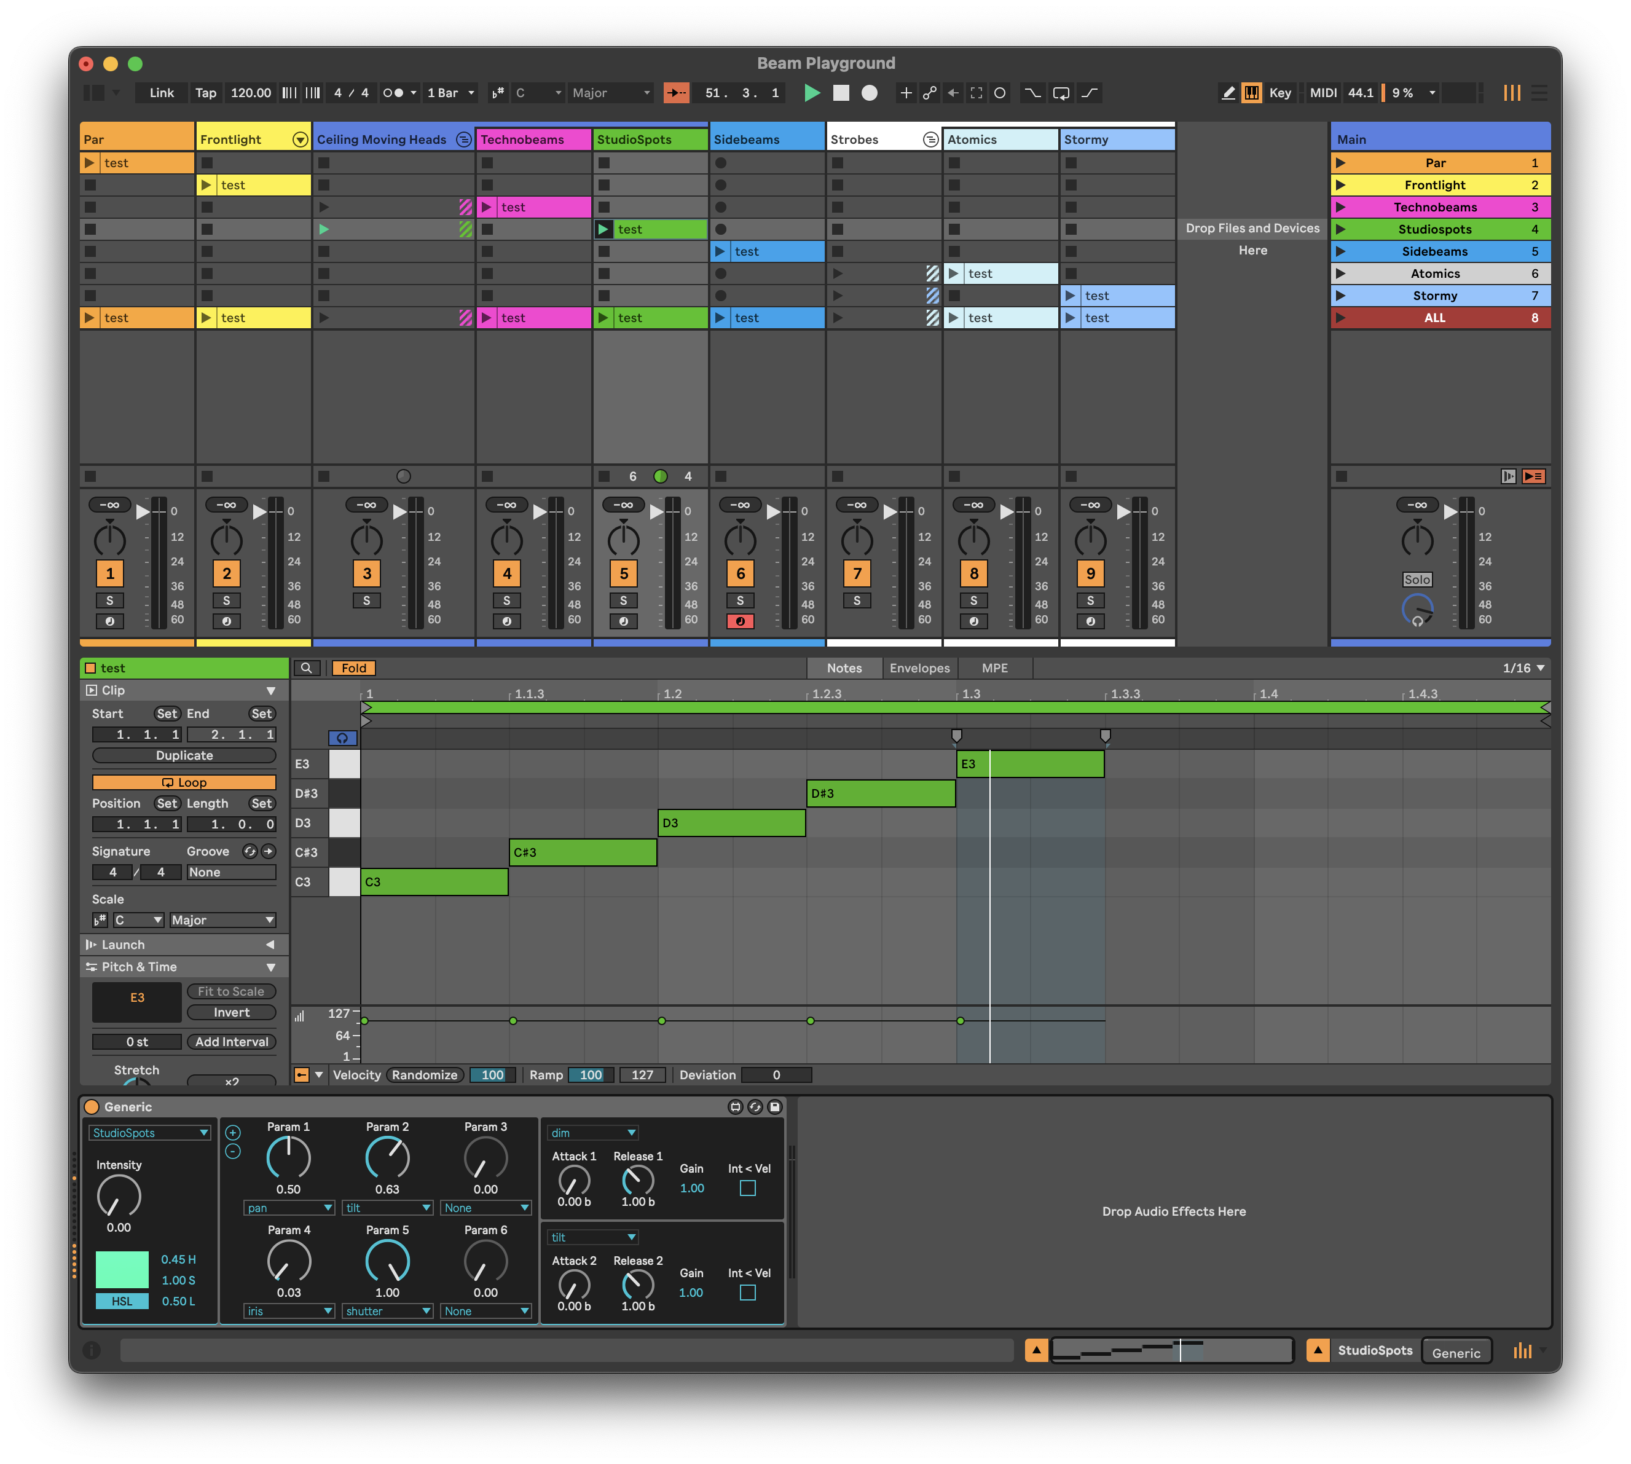Open the dim envelope dropdown
This screenshot has height=1464, width=1631.
point(592,1133)
